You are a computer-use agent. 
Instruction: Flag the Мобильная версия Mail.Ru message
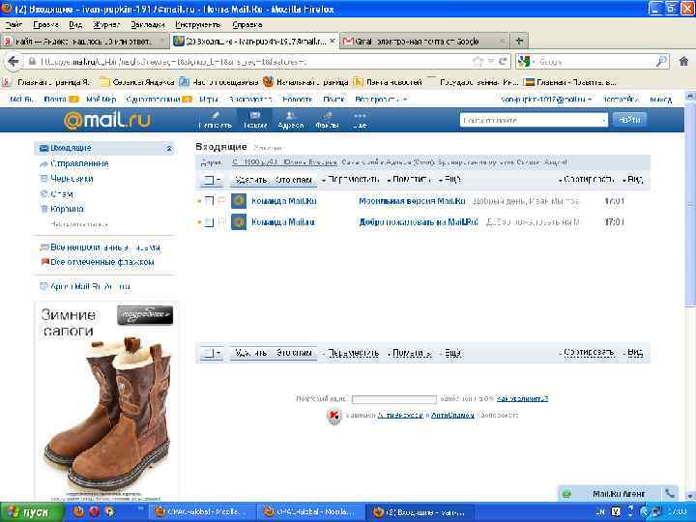(221, 201)
